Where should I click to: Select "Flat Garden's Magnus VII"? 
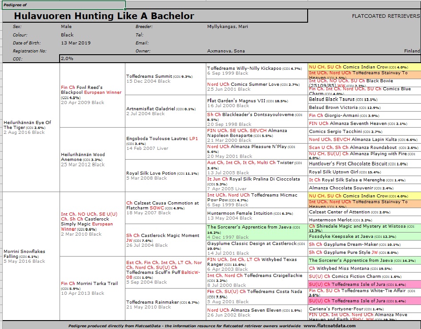point(257,103)
